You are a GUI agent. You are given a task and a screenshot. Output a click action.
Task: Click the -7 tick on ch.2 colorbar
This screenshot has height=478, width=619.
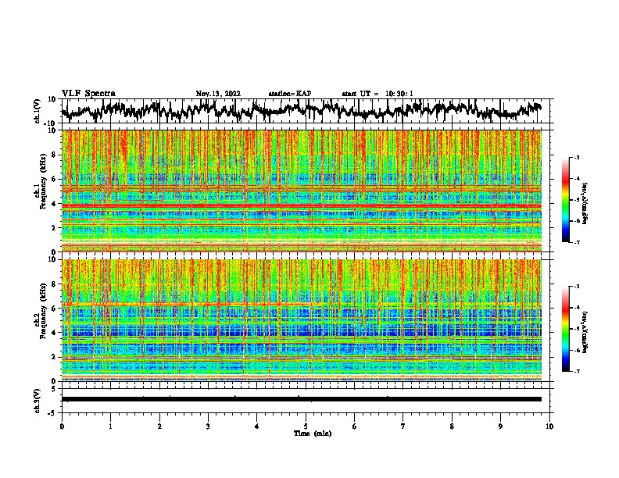[x=577, y=371]
